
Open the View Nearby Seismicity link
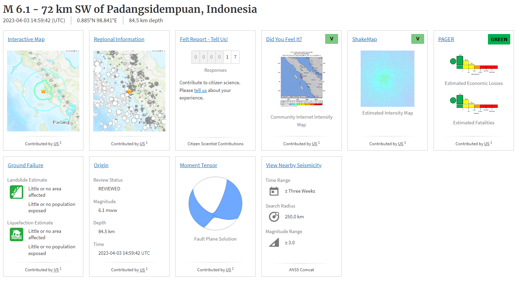[x=293, y=165]
